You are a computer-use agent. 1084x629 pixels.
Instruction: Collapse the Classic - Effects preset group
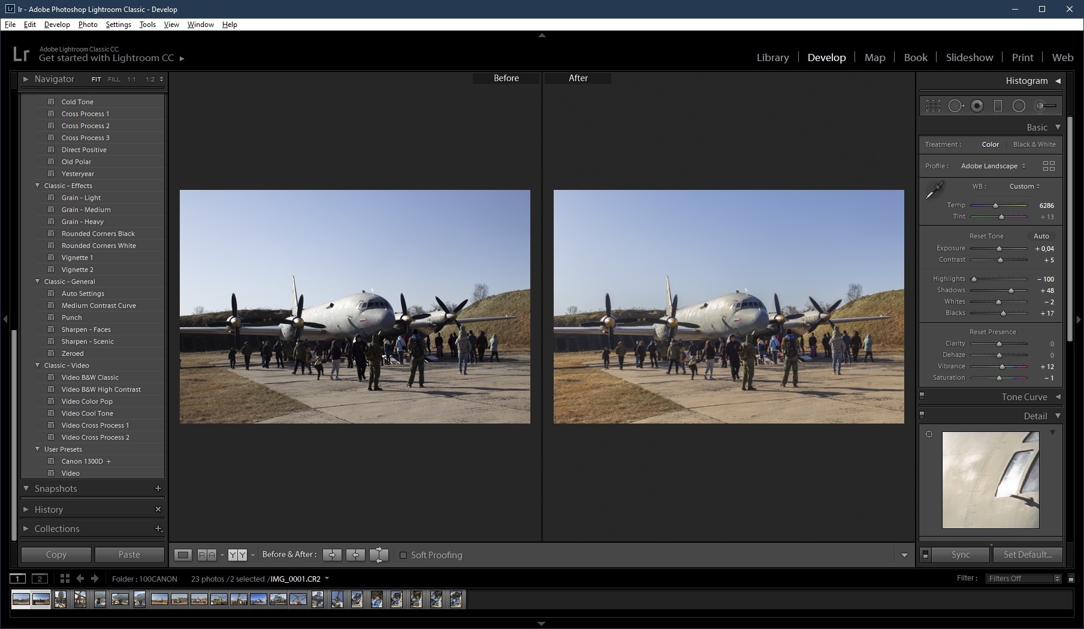(x=38, y=186)
